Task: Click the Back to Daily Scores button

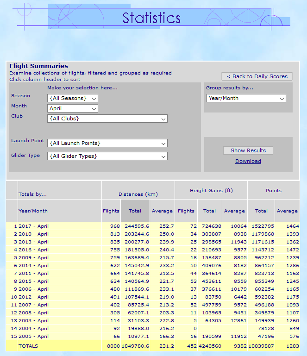Action: [257, 76]
